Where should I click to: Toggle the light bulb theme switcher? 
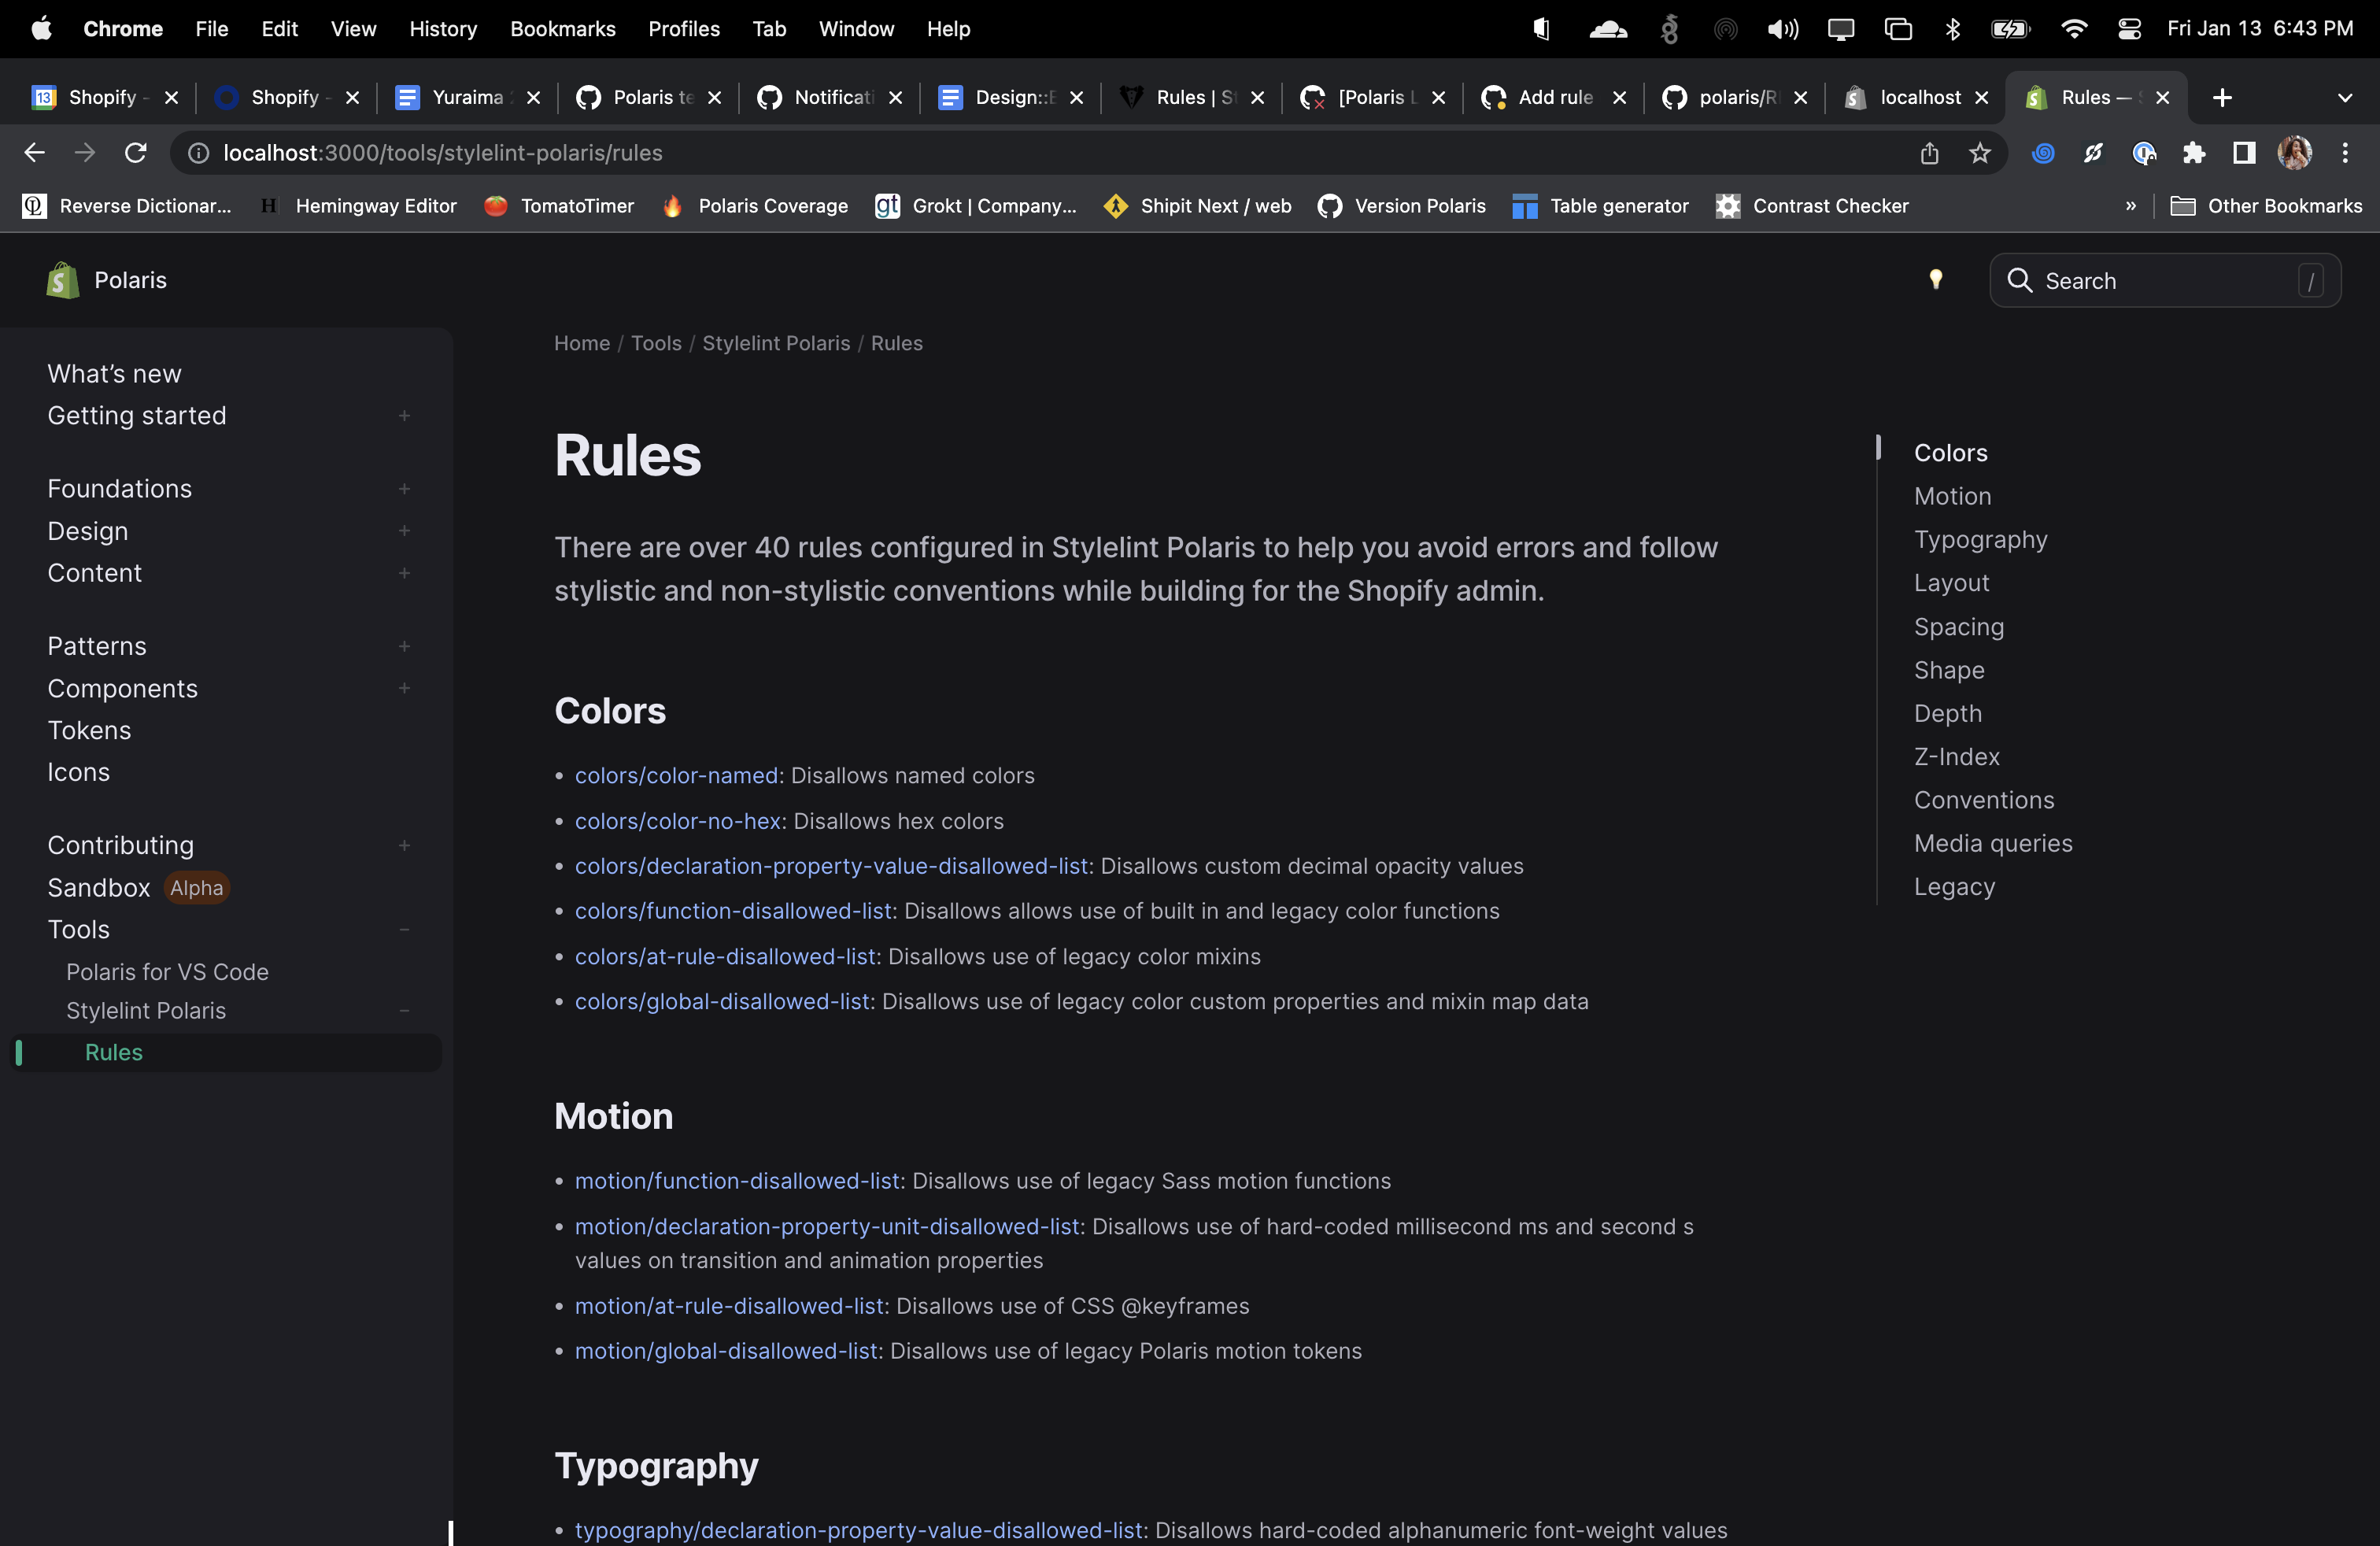1936,280
